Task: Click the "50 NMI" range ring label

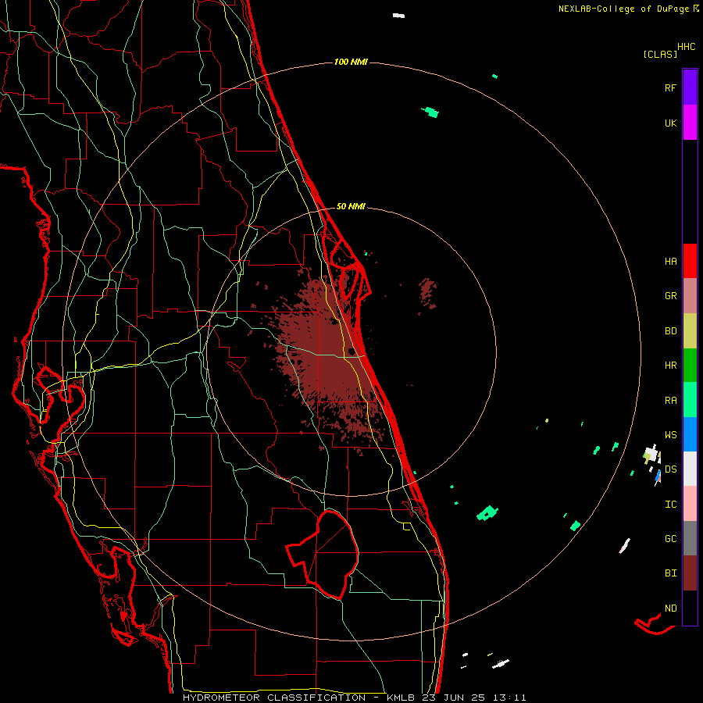Action: pos(351,206)
